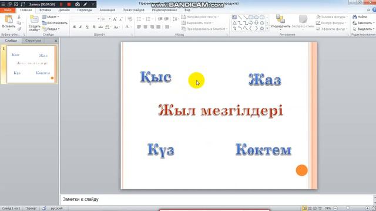Click the Paste (Вставить) clipboard icon

(9, 19)
